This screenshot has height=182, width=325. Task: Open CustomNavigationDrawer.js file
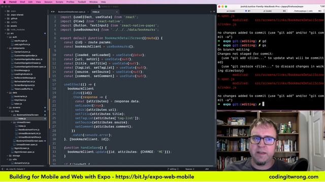click(x=27, y=63)
